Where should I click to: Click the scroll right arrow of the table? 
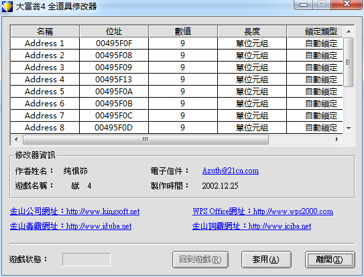pyautogui.click(x=337, y=140)
